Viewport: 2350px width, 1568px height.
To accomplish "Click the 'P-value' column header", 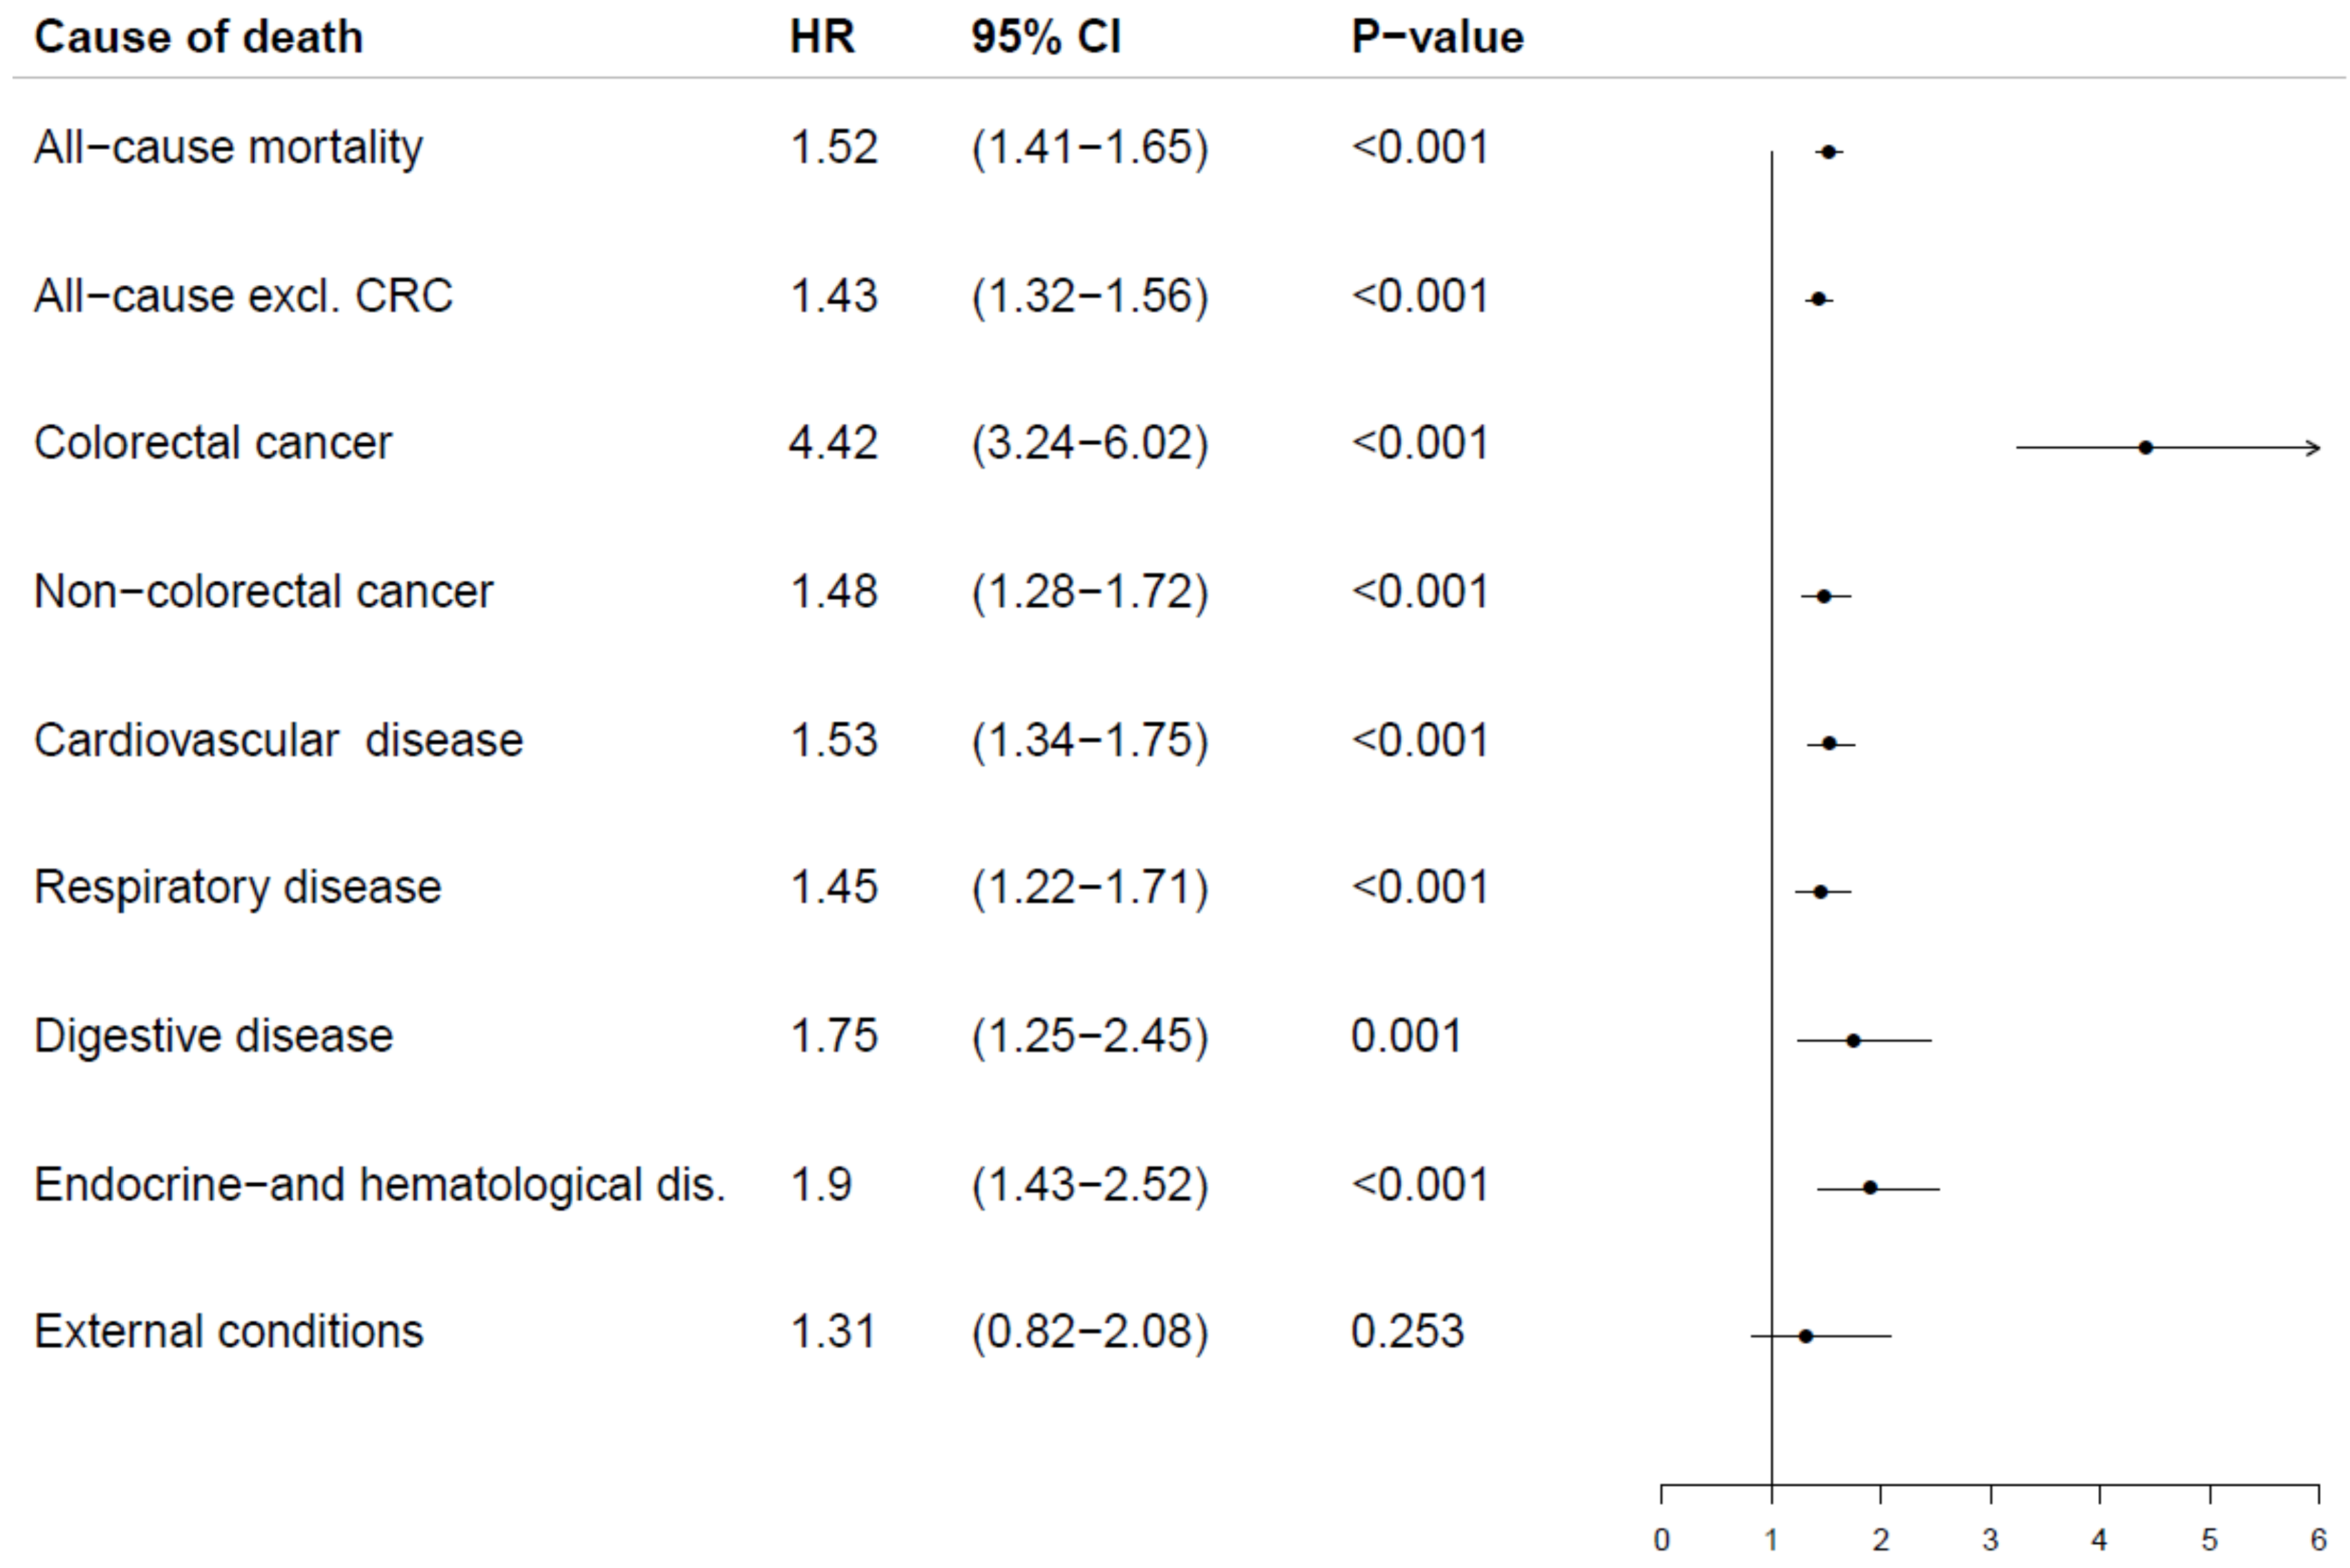I will point(1436,38).
